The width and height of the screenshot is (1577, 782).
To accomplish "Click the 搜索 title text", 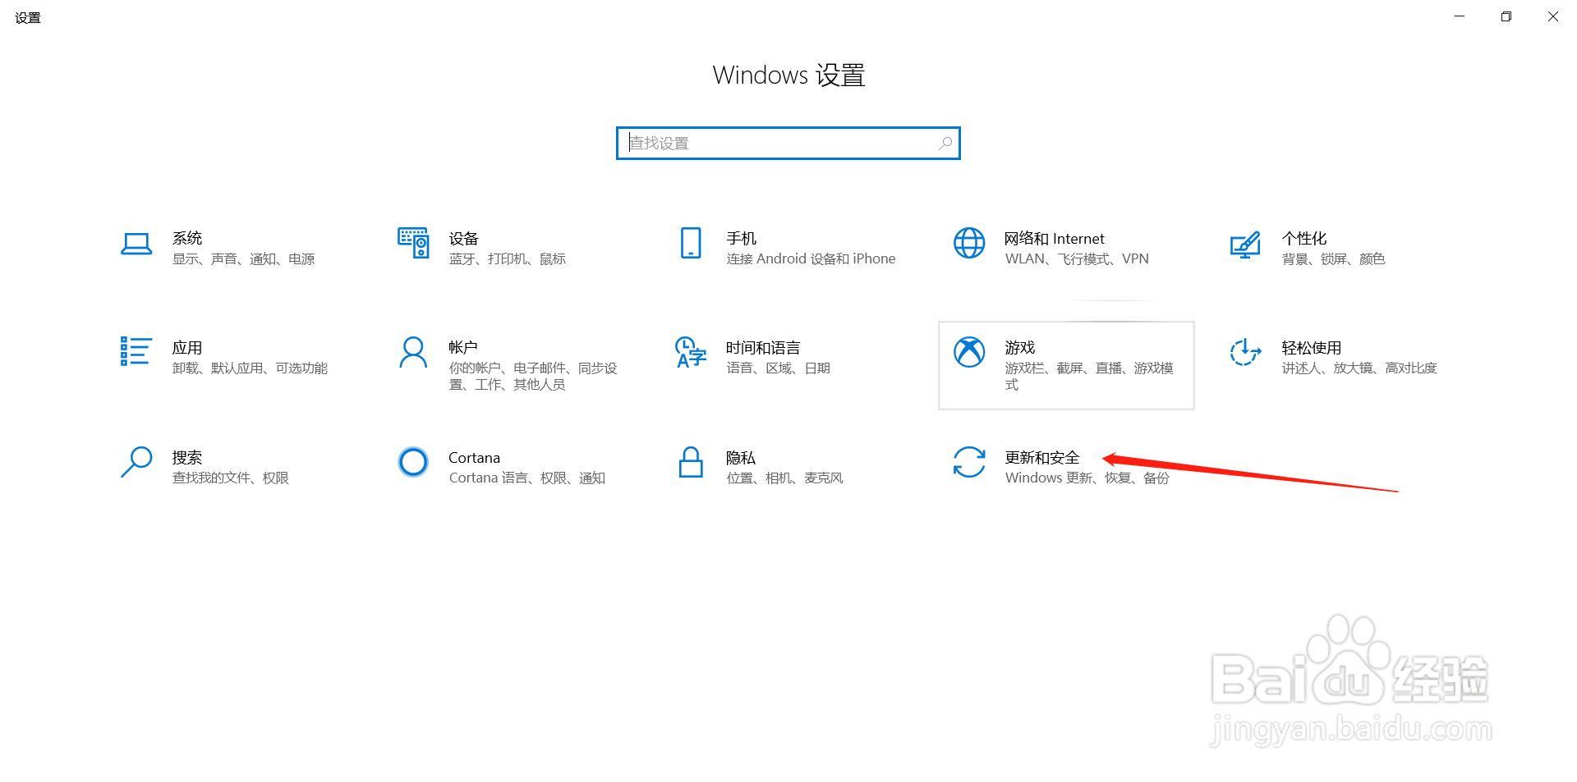I will 187,457.
